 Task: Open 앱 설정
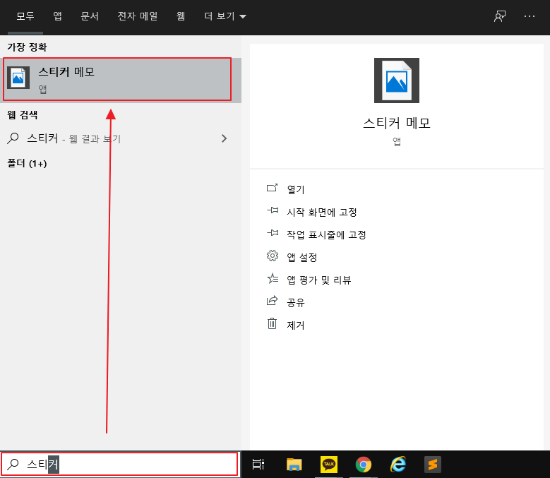(x=302, y=258)
